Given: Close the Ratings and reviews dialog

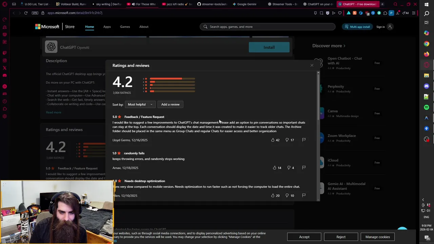Looking at the screenshot, I should click(x=312, y=65).
